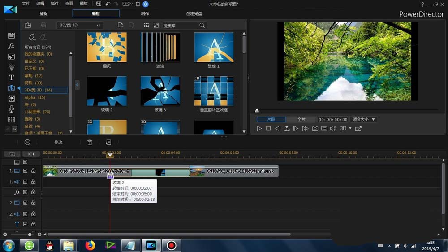The height and width of the screenshot is (252, 448).
Task: Open the 适合大小 preview size dropdown
Action: point(364,119)
